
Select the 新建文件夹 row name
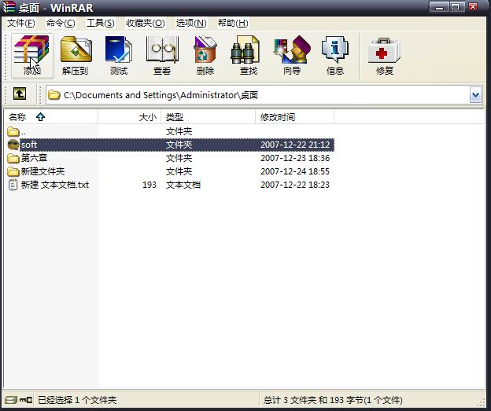(x=43, y=171)
